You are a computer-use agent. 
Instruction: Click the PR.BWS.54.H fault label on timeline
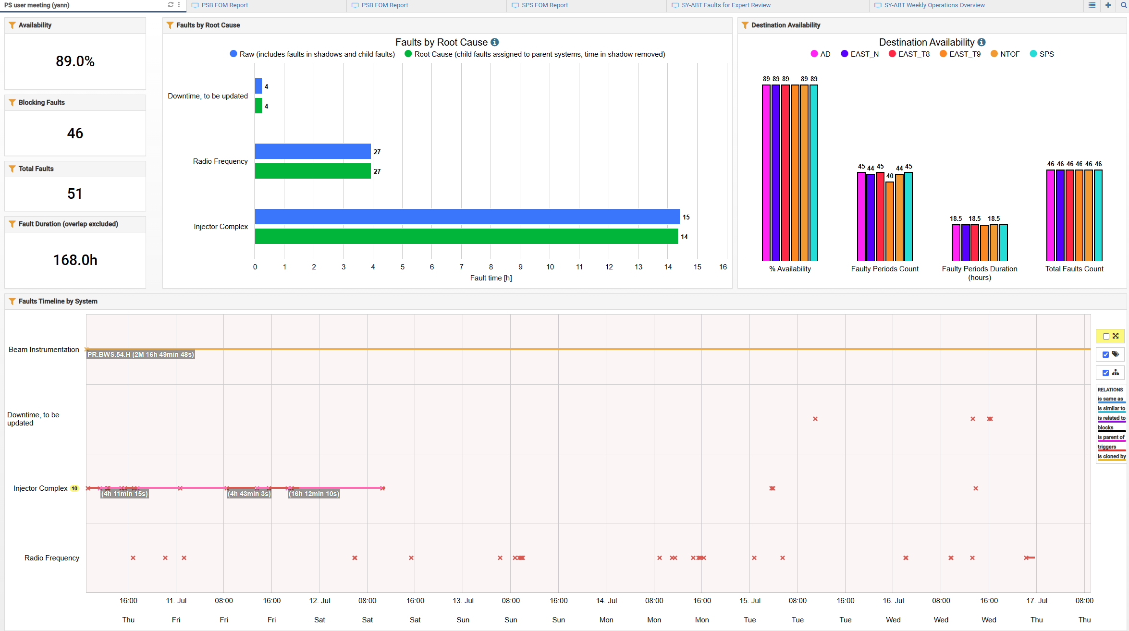pos(140,354)
